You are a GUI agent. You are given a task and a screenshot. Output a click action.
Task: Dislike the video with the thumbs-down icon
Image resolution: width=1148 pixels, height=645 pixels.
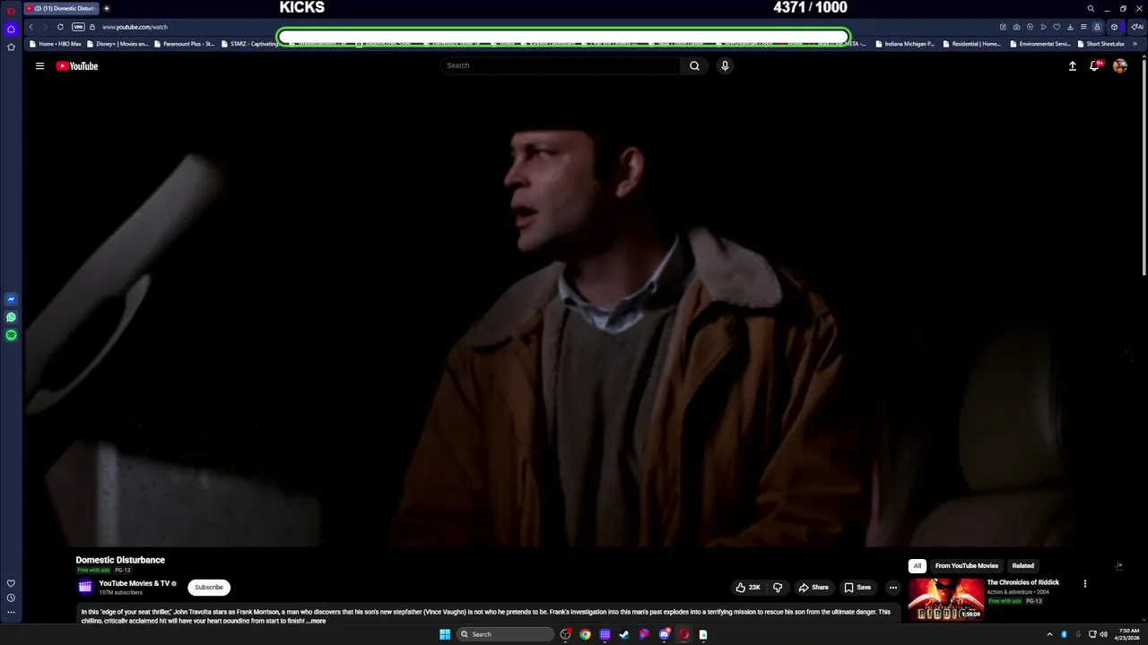tap(778, 588)
